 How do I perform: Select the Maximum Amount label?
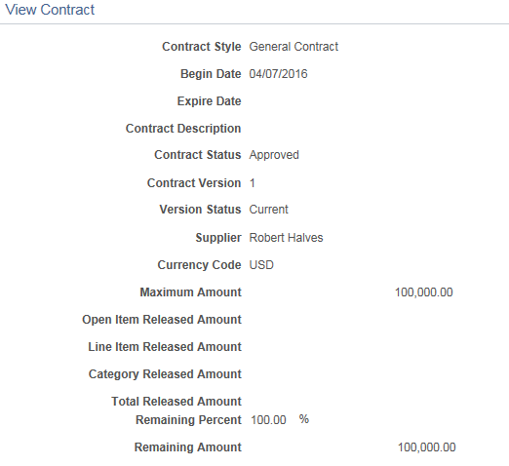click(191, 292)
